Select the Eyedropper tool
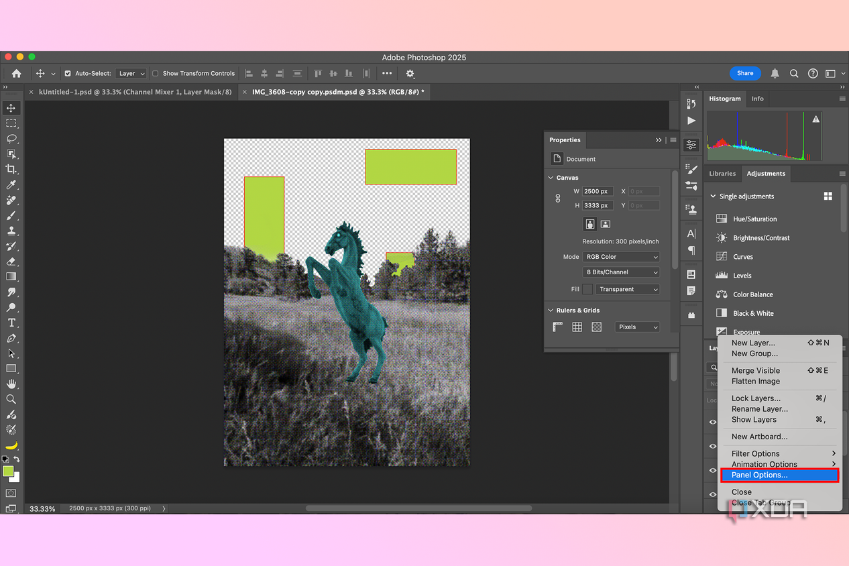The width and height of the screenshot is (849, 566). pos(11,184)
